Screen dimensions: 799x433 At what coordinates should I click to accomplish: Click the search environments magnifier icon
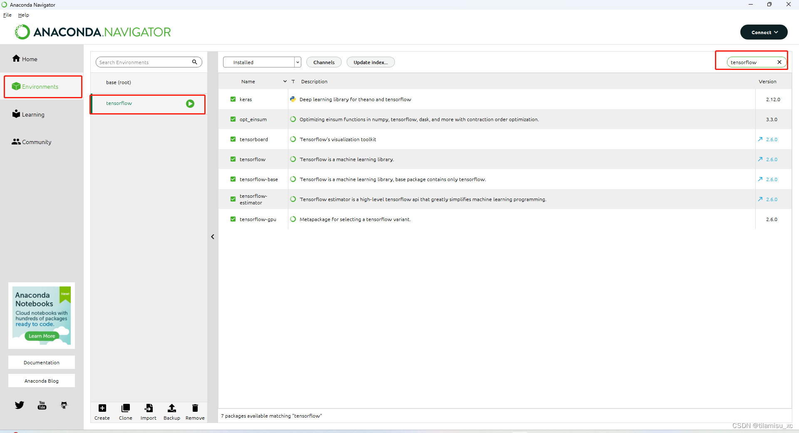(194, 62)
